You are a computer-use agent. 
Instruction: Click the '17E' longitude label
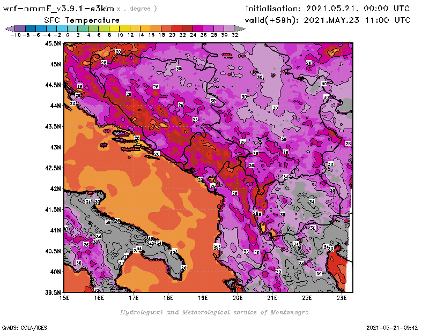click(134, 298)
